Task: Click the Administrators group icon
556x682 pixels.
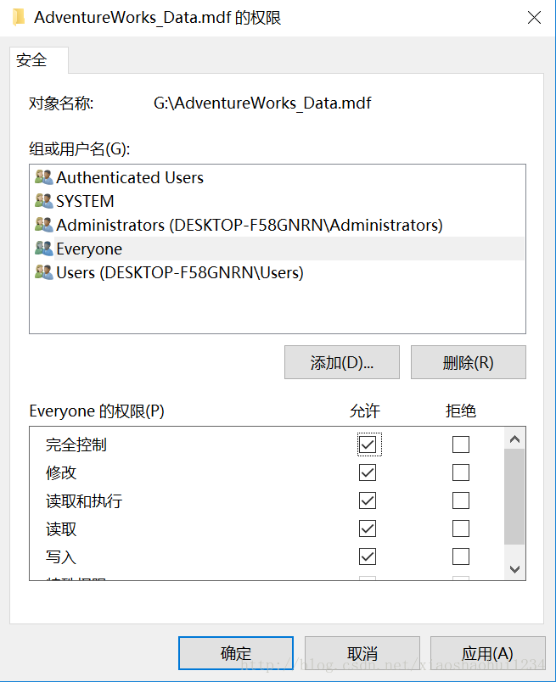Action: coord(44,225)
